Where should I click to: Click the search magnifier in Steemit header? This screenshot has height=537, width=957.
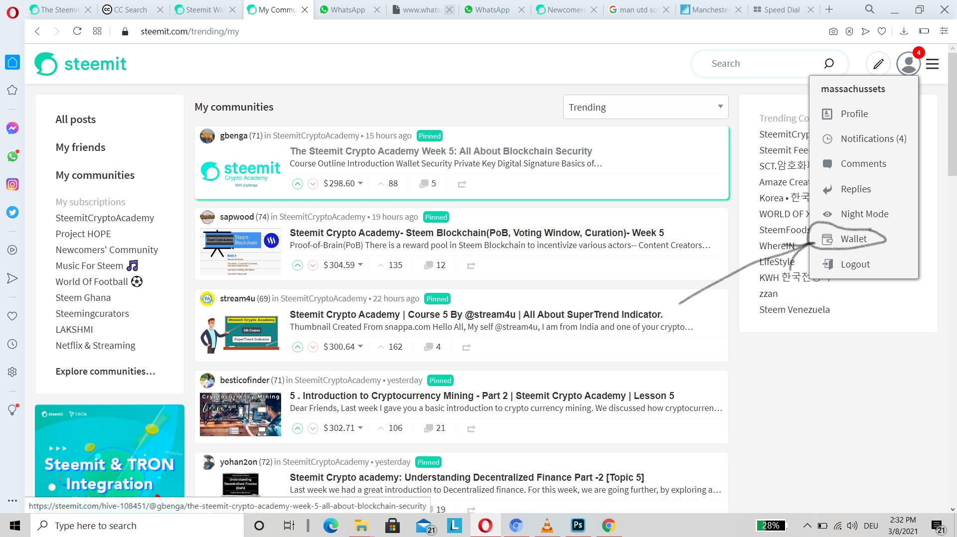point(829,63)
